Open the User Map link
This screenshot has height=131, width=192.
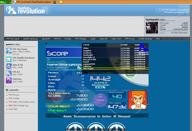(13, 109)
